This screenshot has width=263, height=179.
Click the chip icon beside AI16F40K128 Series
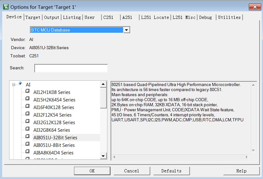(x=27, y=106)
